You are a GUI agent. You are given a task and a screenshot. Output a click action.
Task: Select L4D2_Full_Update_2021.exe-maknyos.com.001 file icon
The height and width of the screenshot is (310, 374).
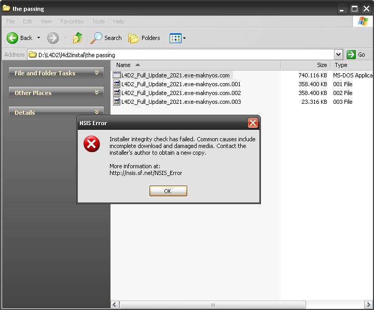point(117,84)
